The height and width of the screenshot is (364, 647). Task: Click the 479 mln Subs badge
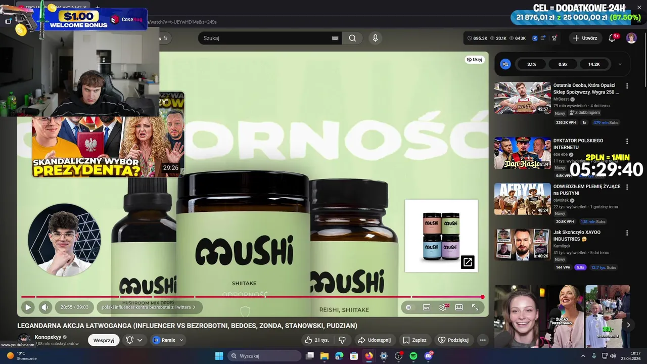pyautogui.click(x=606, y=122)
